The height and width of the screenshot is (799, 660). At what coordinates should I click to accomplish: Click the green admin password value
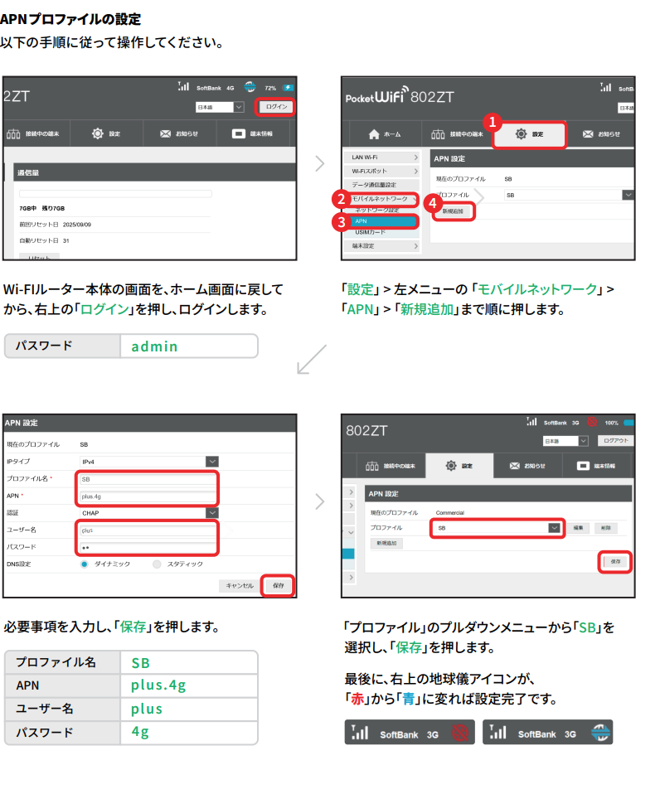[154, 346]
